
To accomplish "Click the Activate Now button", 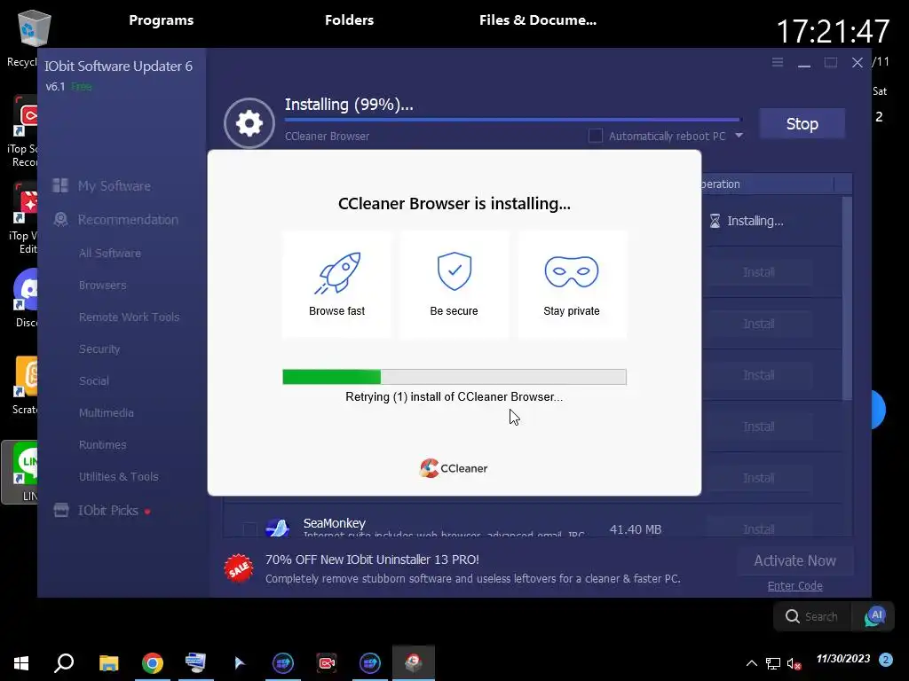I will tap(794, 560).
